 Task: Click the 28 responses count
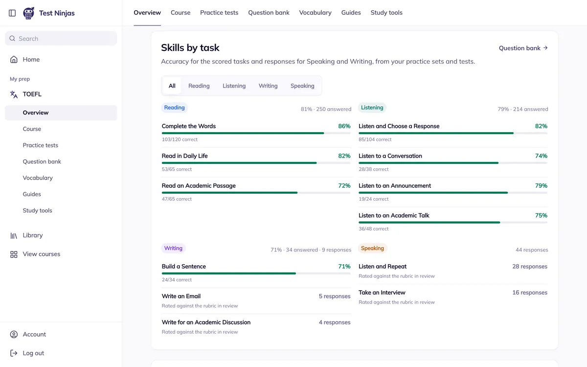pyautogui.click(x=530, y=267)
